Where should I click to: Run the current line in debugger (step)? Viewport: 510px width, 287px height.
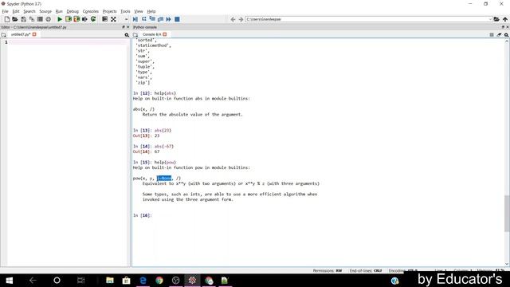click(143, 19)
